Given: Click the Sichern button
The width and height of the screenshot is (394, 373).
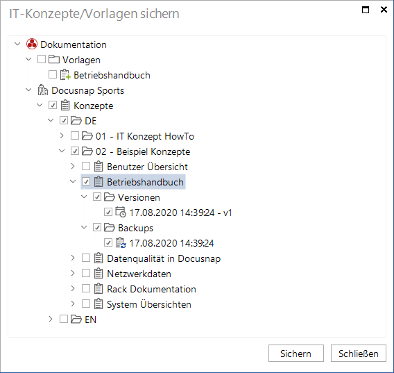Looking at the screenshot, I should [296, 354].
